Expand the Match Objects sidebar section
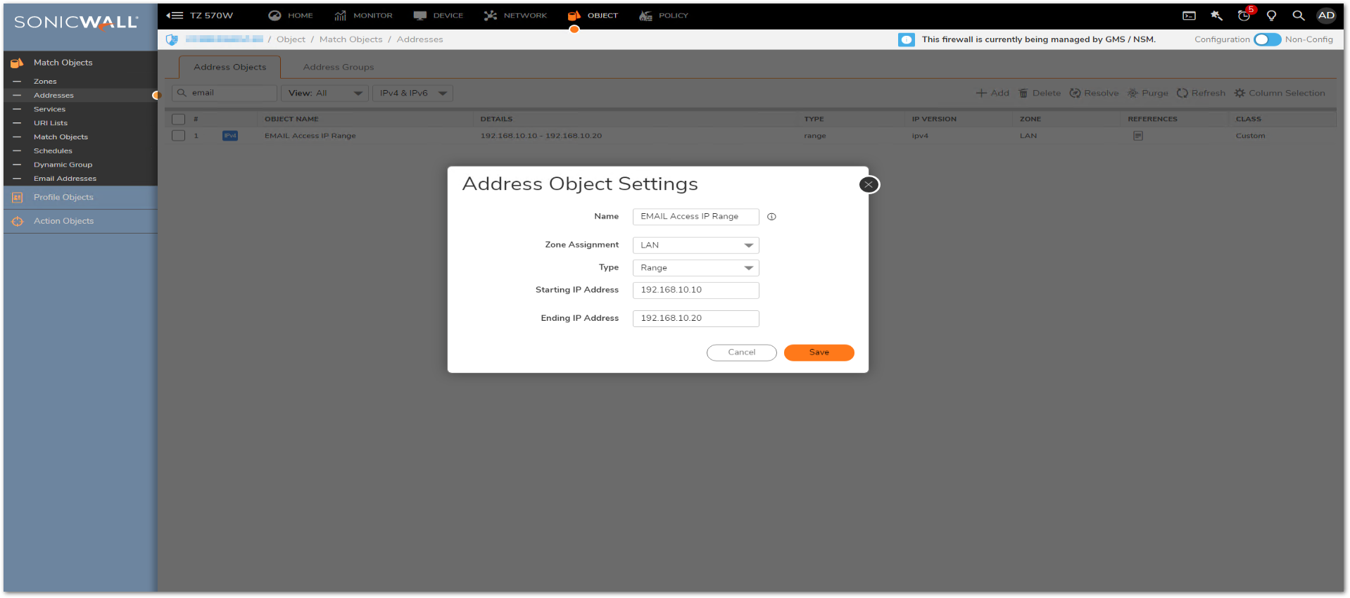The height and width of the screenshot is (598, 1350). (63, 63)
